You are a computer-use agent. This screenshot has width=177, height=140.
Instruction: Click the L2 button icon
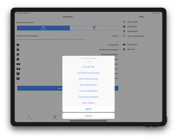(x=18, y=73)
